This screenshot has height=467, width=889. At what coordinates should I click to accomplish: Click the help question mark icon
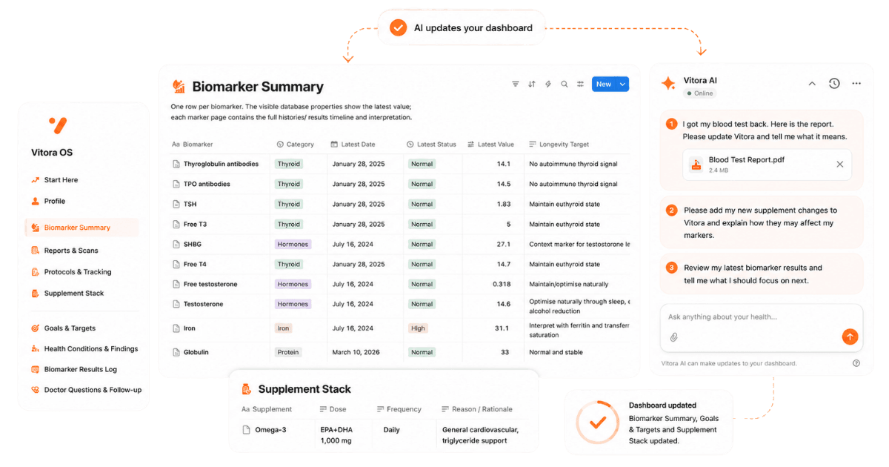pyautogui.click(x=856, y=363)
